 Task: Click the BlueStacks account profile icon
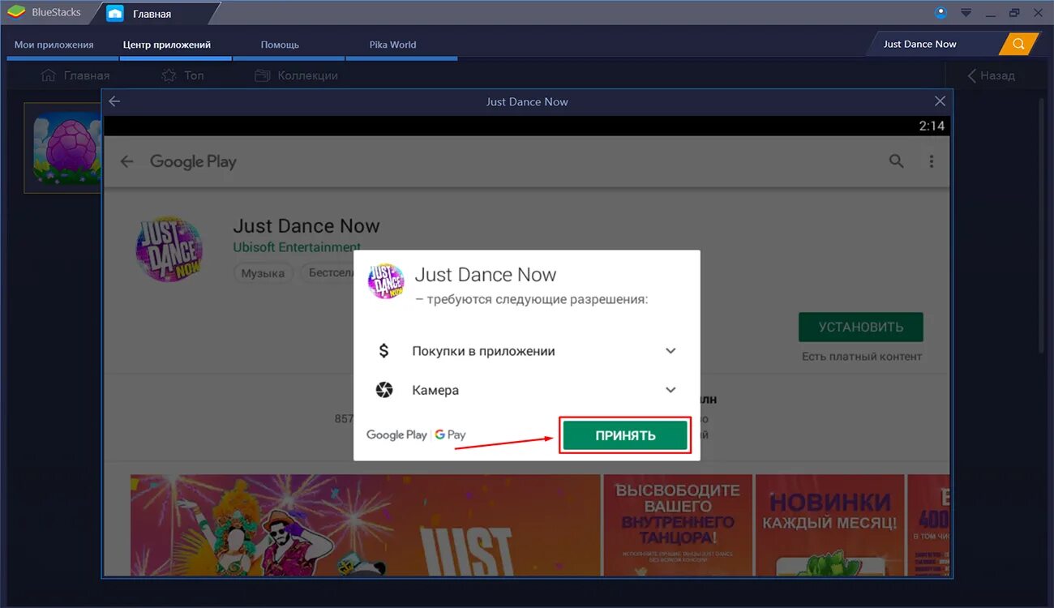(x=940, y=12)
